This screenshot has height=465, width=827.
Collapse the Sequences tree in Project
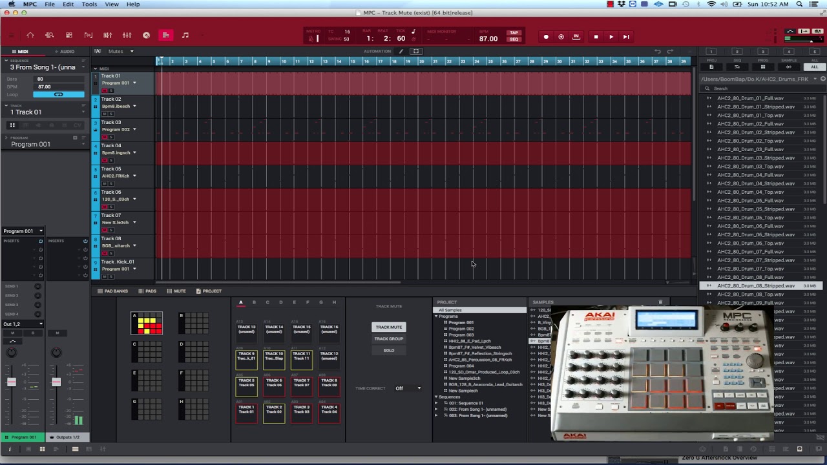point(436,397)
